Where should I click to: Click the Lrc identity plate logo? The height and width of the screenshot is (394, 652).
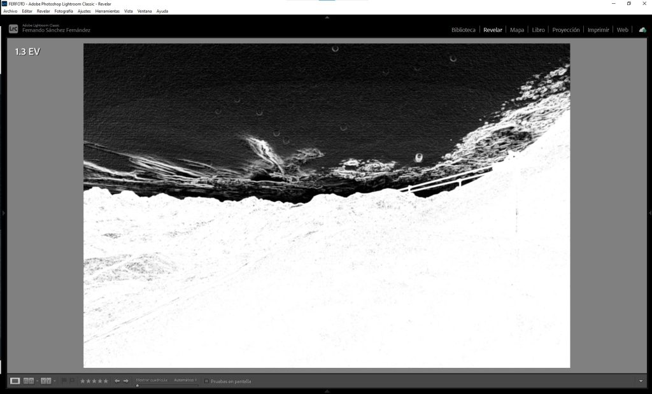click(x=13, y=29)
